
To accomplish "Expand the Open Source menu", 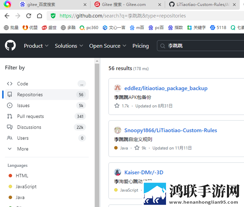I will (x=107, y=46).
